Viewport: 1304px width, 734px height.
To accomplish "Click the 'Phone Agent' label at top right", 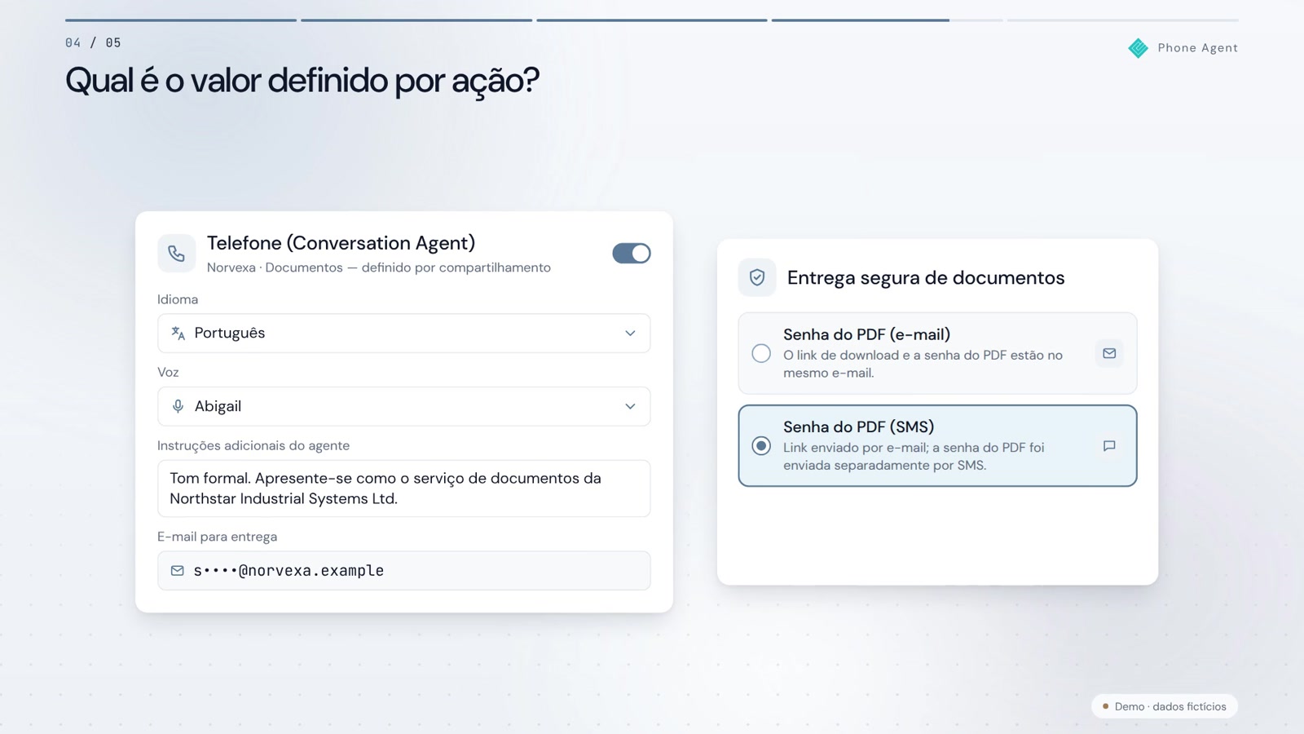I will (x=1197, y=48).
